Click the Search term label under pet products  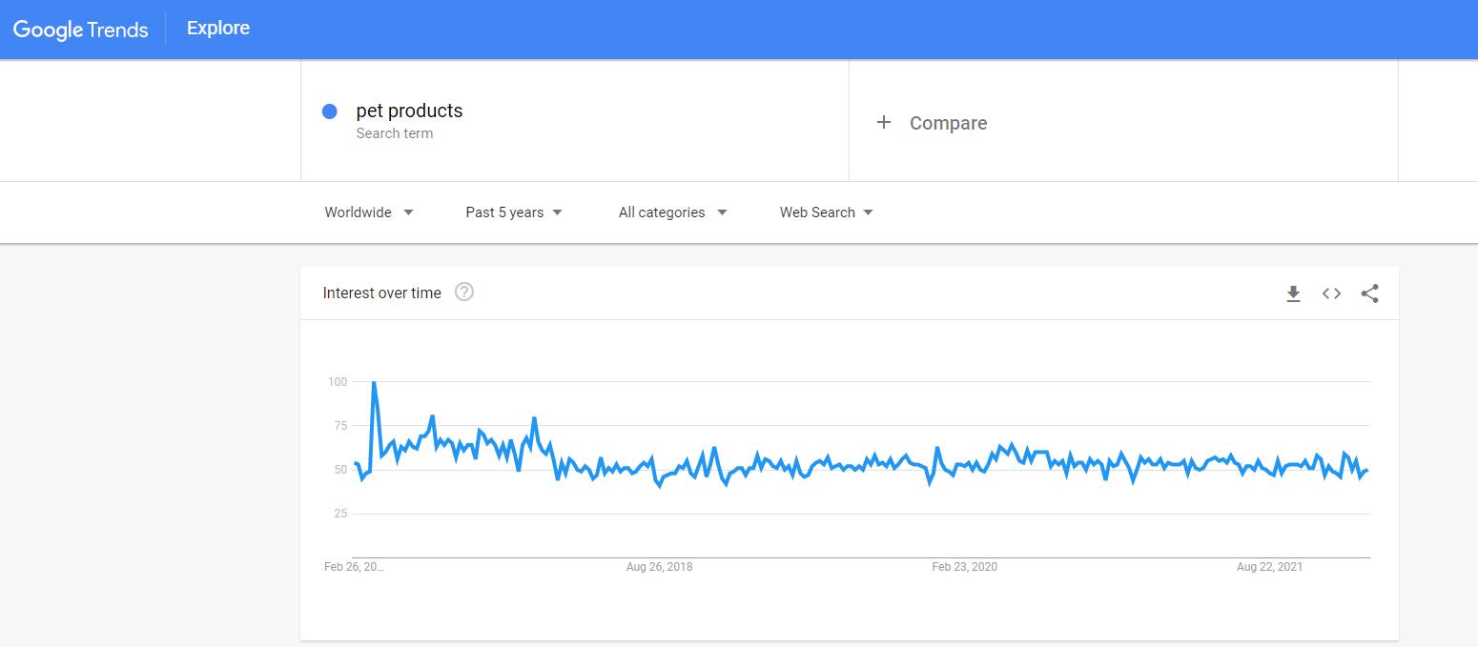(395, 133)
